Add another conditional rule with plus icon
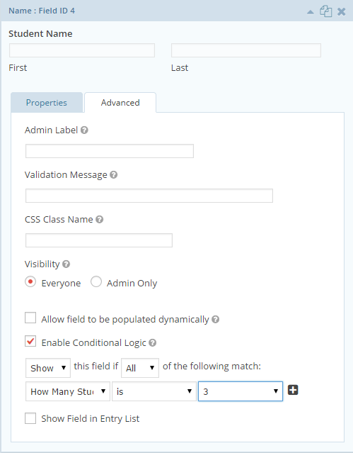 click(293, 391)
